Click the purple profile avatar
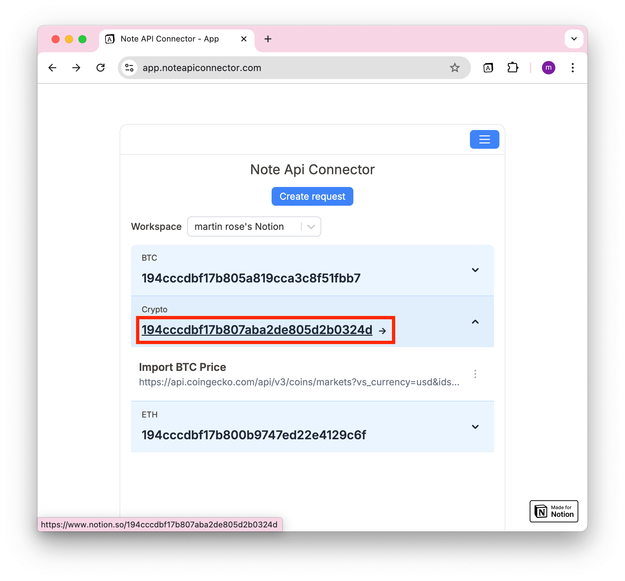The image size is (625, 581). coord(548,68)
